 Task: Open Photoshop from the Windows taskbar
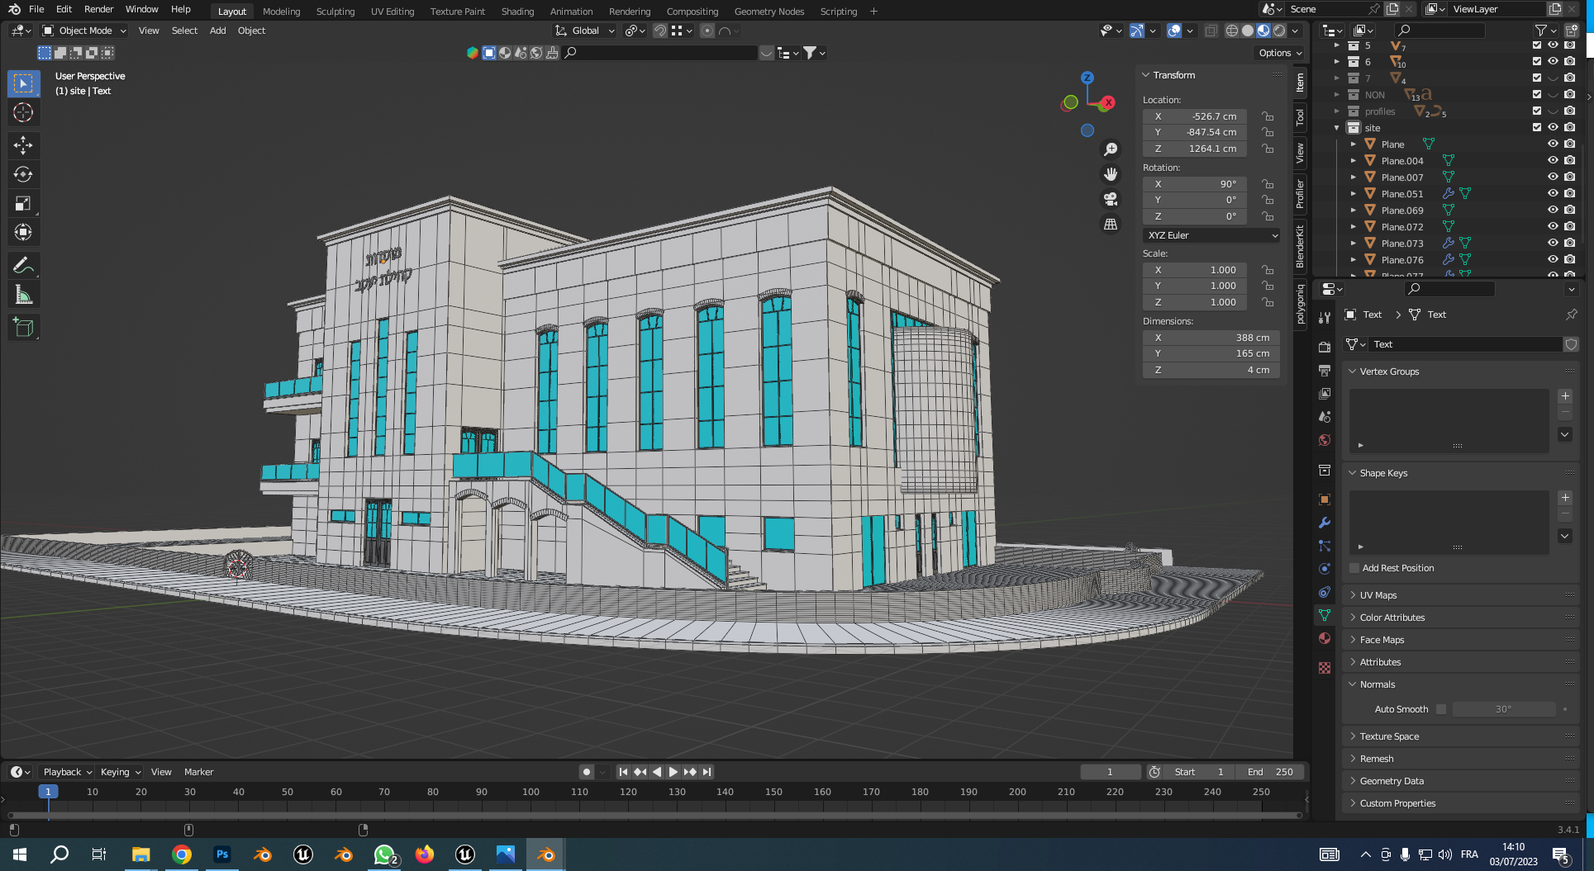coord(222,854)
